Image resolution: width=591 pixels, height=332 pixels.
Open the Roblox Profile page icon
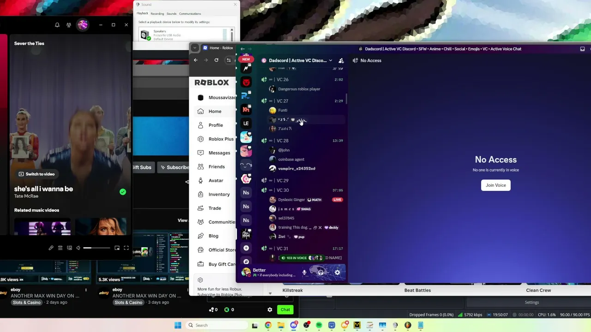coord(200,125)
